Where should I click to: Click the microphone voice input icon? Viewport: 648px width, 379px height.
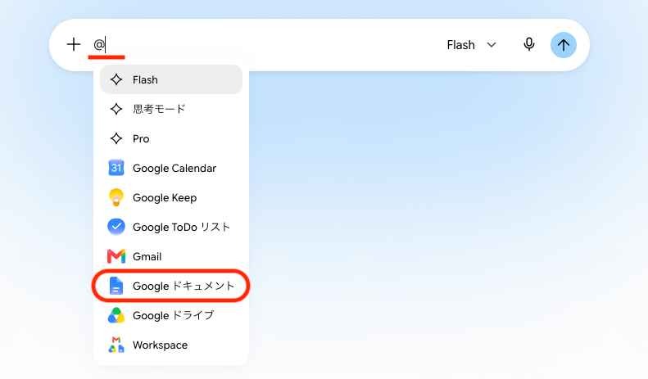tap(529, 44)
